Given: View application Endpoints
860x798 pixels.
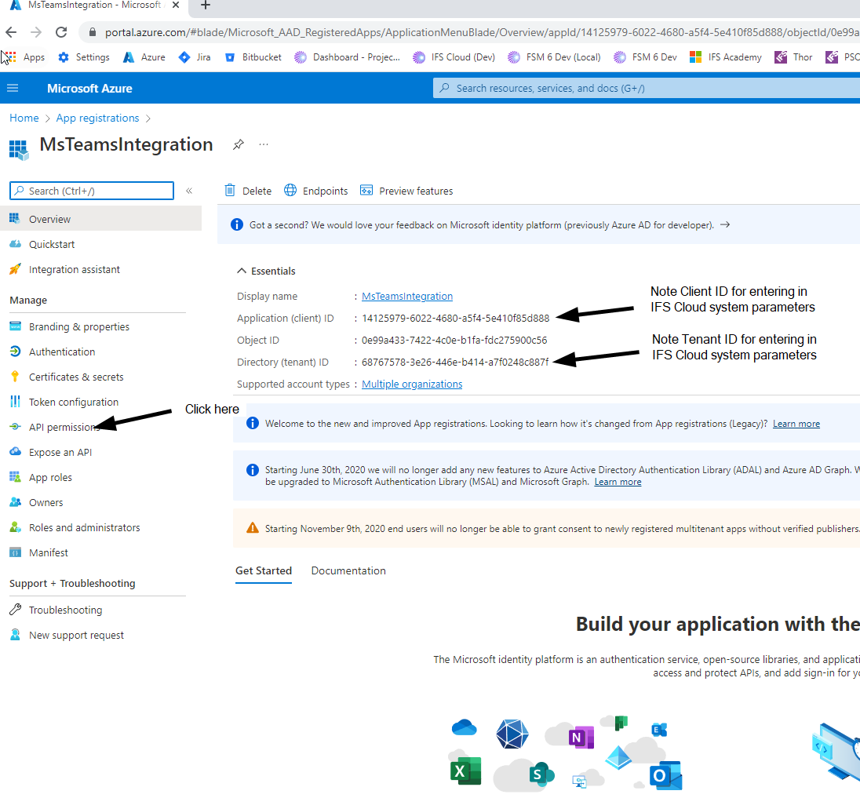Looking at the screenshot, I should [x=315, y=191].
